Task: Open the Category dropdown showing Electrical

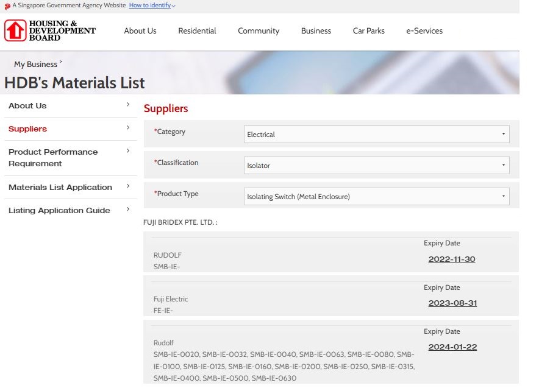Action: [377, 134]
